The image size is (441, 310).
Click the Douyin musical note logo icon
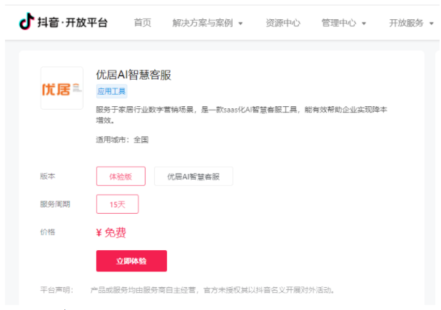[x=26, y=21]
